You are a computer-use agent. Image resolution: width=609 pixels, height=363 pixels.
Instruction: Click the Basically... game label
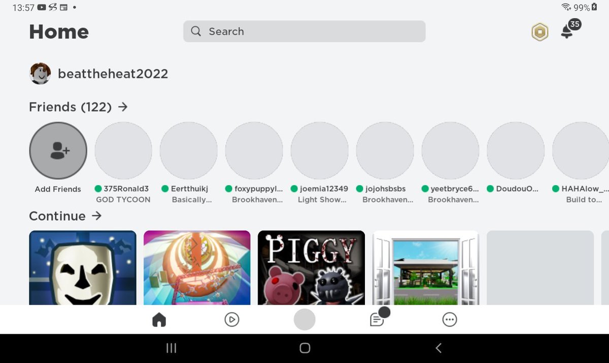click(x=191, y=200)
